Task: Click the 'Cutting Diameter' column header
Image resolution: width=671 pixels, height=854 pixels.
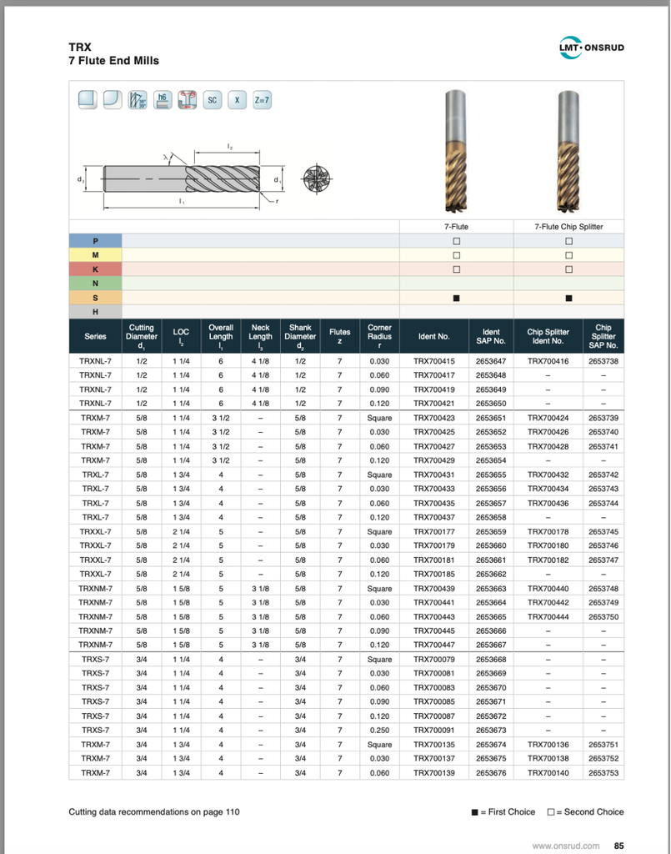Action: pyautogui.click(x=142, y=337)
